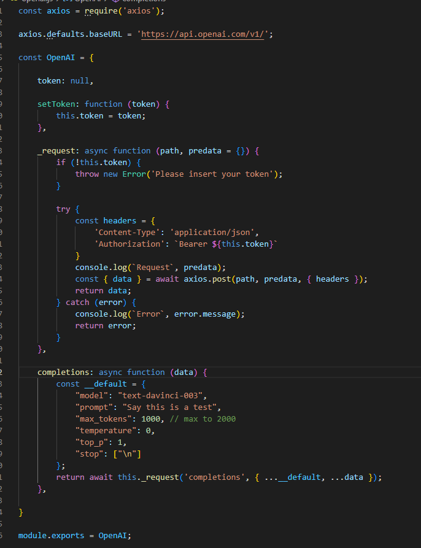The height and width of the screenshot is (548, 421).
Task: Click this._request in the return statement
Action: coord(148,477)
